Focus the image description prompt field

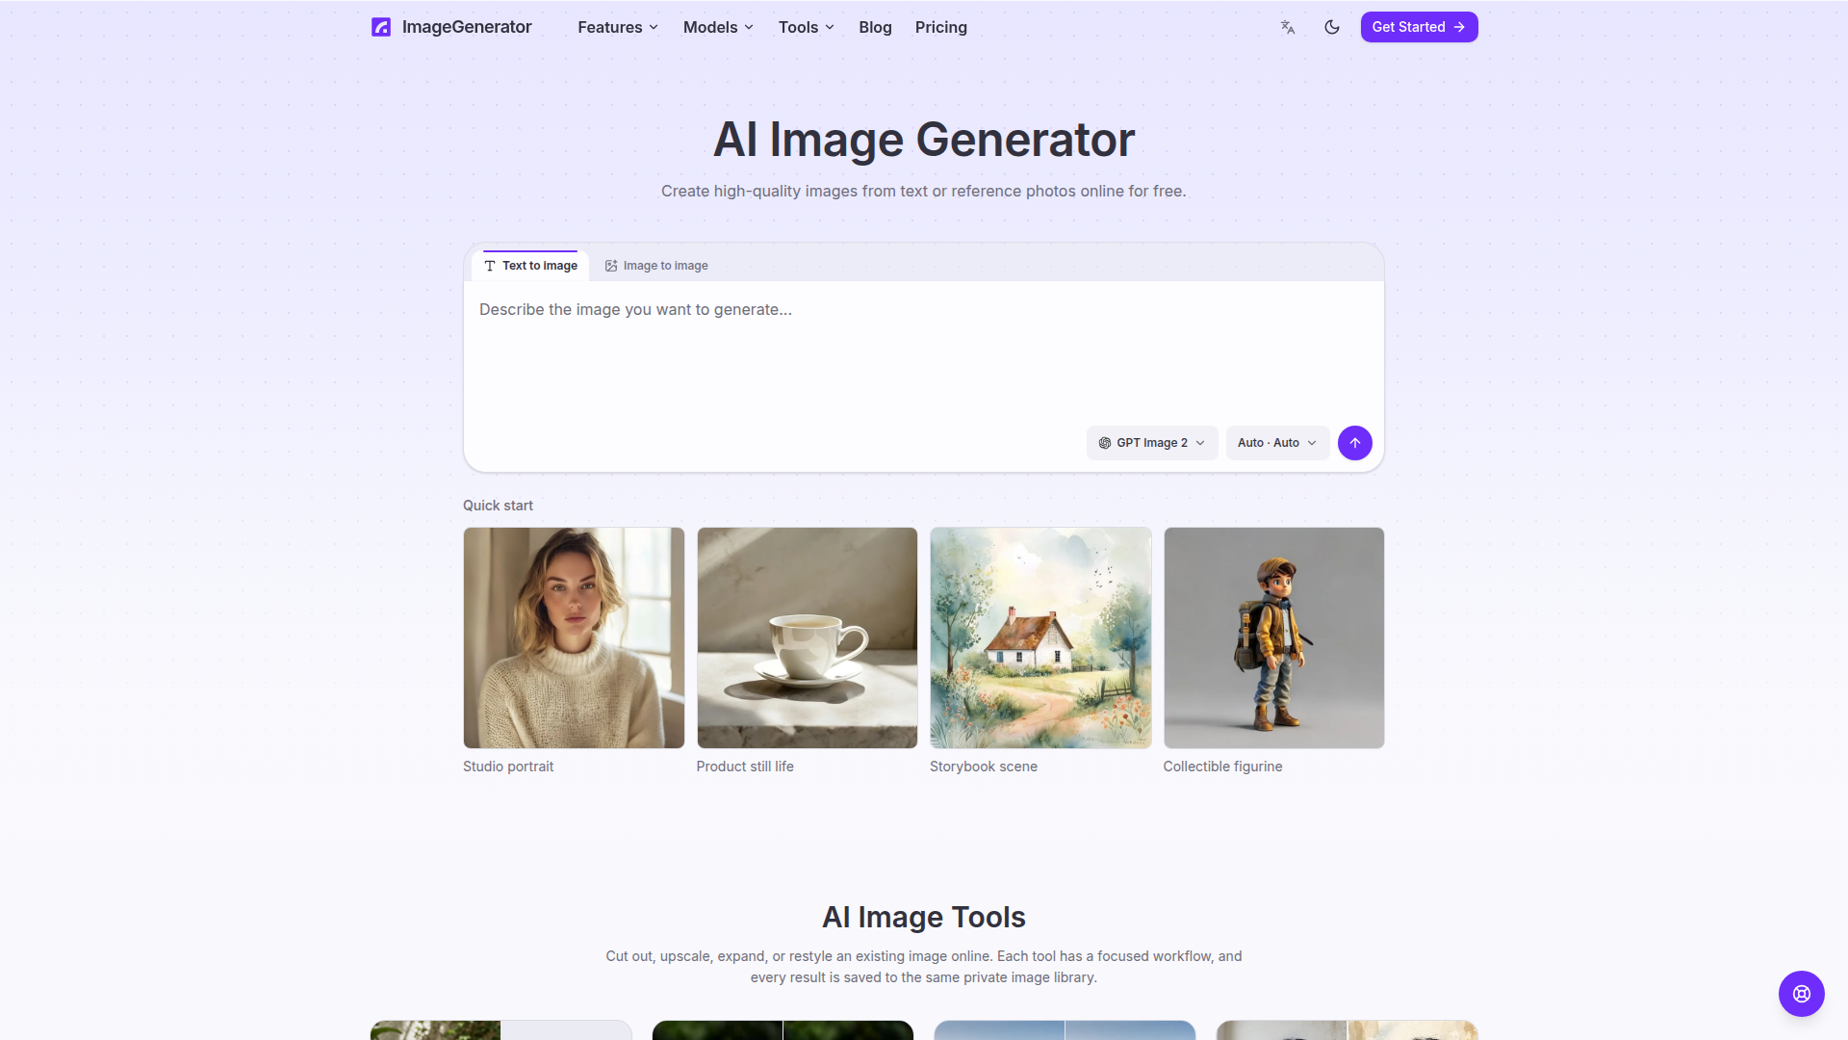[x=924, y=351]
